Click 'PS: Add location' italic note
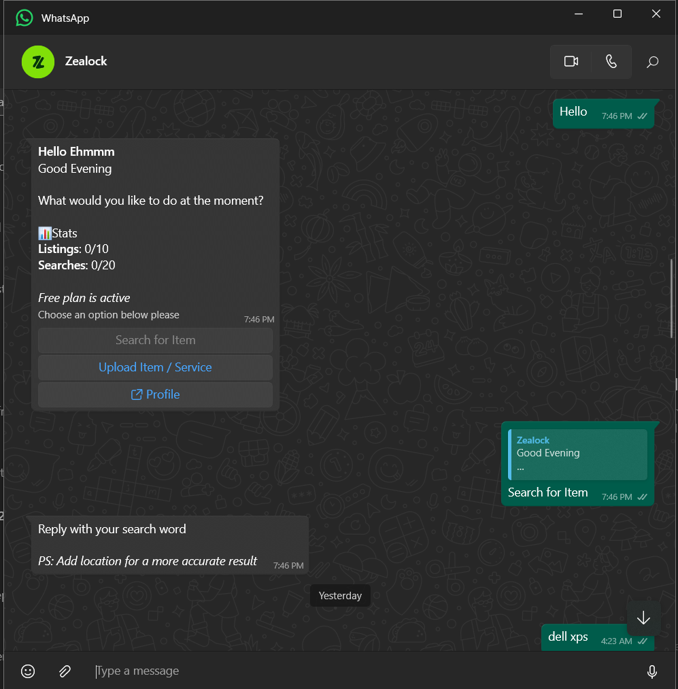The height and width of the screenshot is (689, 678). [148, 561]
